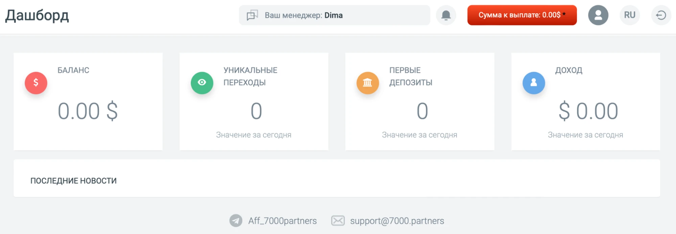Screen dimensions: 676x234
Task: Click the '0' value in Unique Clicks card
Action: [x=256, y=111]
